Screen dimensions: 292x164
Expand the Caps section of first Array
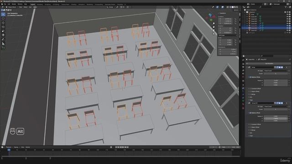[x=251, y=100]
